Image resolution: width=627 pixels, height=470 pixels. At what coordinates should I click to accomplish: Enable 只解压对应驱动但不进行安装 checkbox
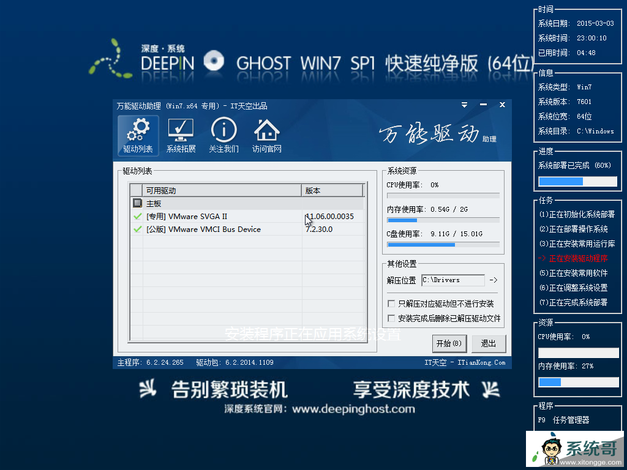[391, 304]
